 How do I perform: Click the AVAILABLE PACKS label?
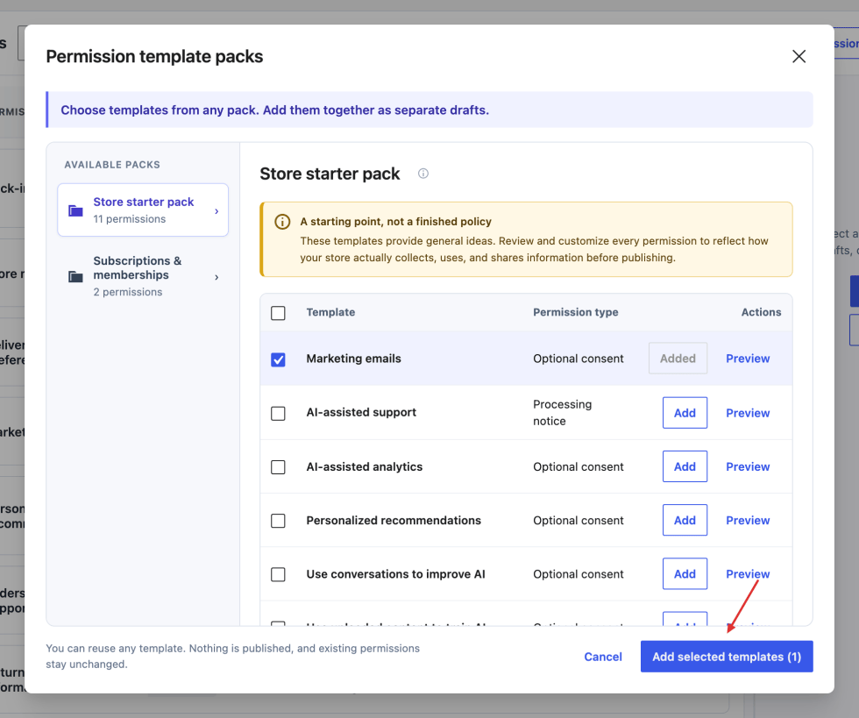(112, 165)
